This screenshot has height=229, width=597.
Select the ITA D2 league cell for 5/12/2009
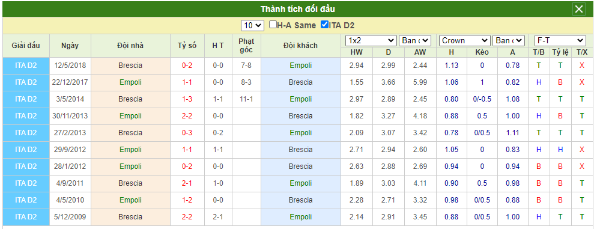click(26, 216)
